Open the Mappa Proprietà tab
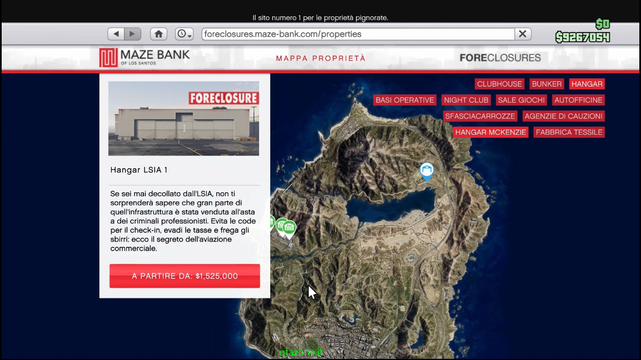The width and height of the screenshot is (641, 360). pos(321,59)
